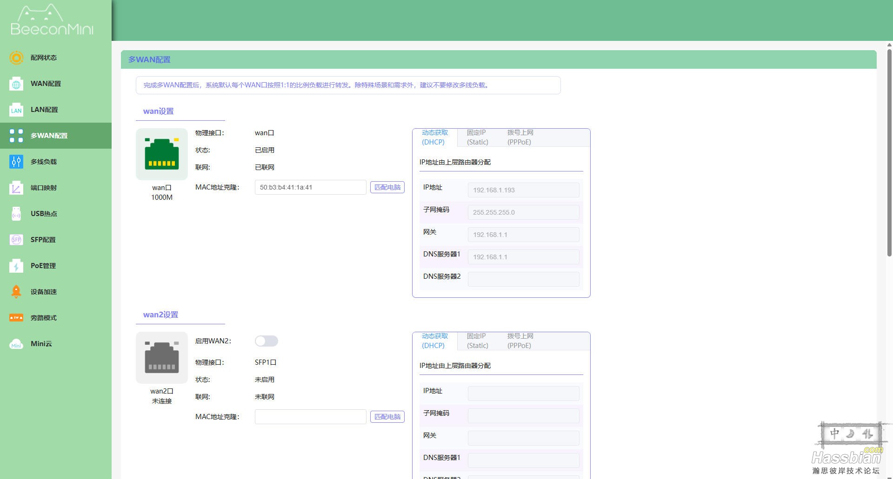
Task: Open 设备加速 menu entry
Action: [x=56, y=292]
